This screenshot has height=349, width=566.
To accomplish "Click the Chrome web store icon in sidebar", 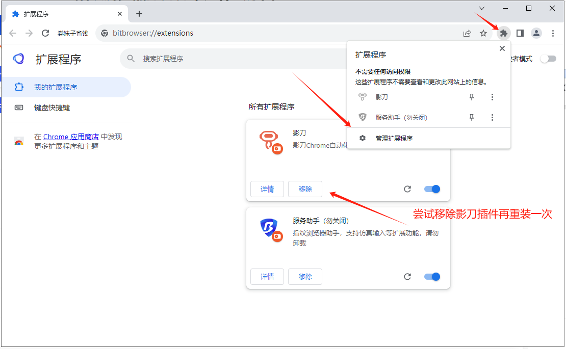I will click(x=19, y=141).
